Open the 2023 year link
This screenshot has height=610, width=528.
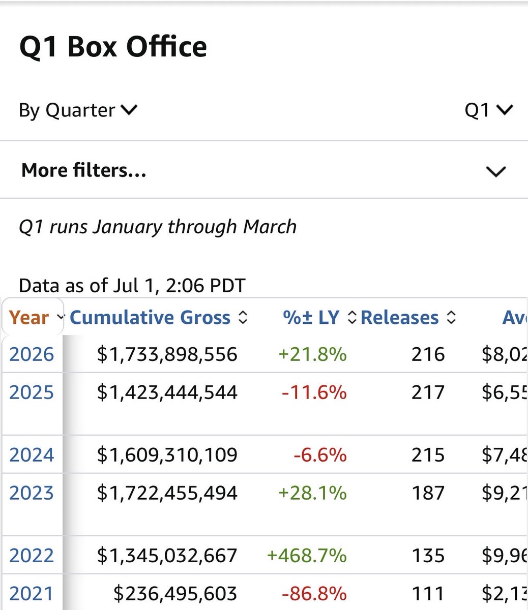coord(32,493)
